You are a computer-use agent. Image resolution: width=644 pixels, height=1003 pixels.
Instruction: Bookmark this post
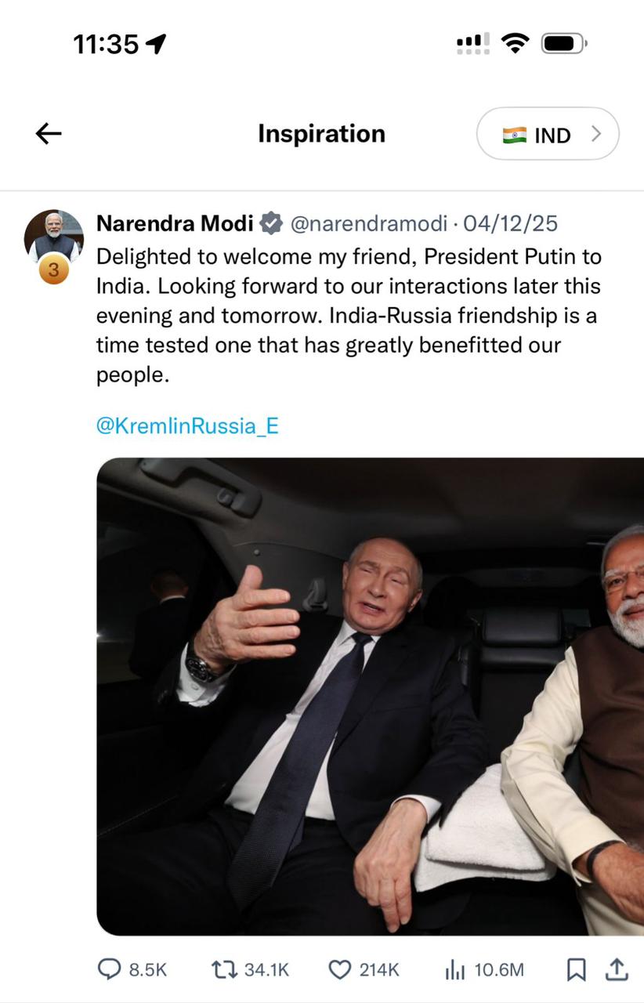coord(576,970)
